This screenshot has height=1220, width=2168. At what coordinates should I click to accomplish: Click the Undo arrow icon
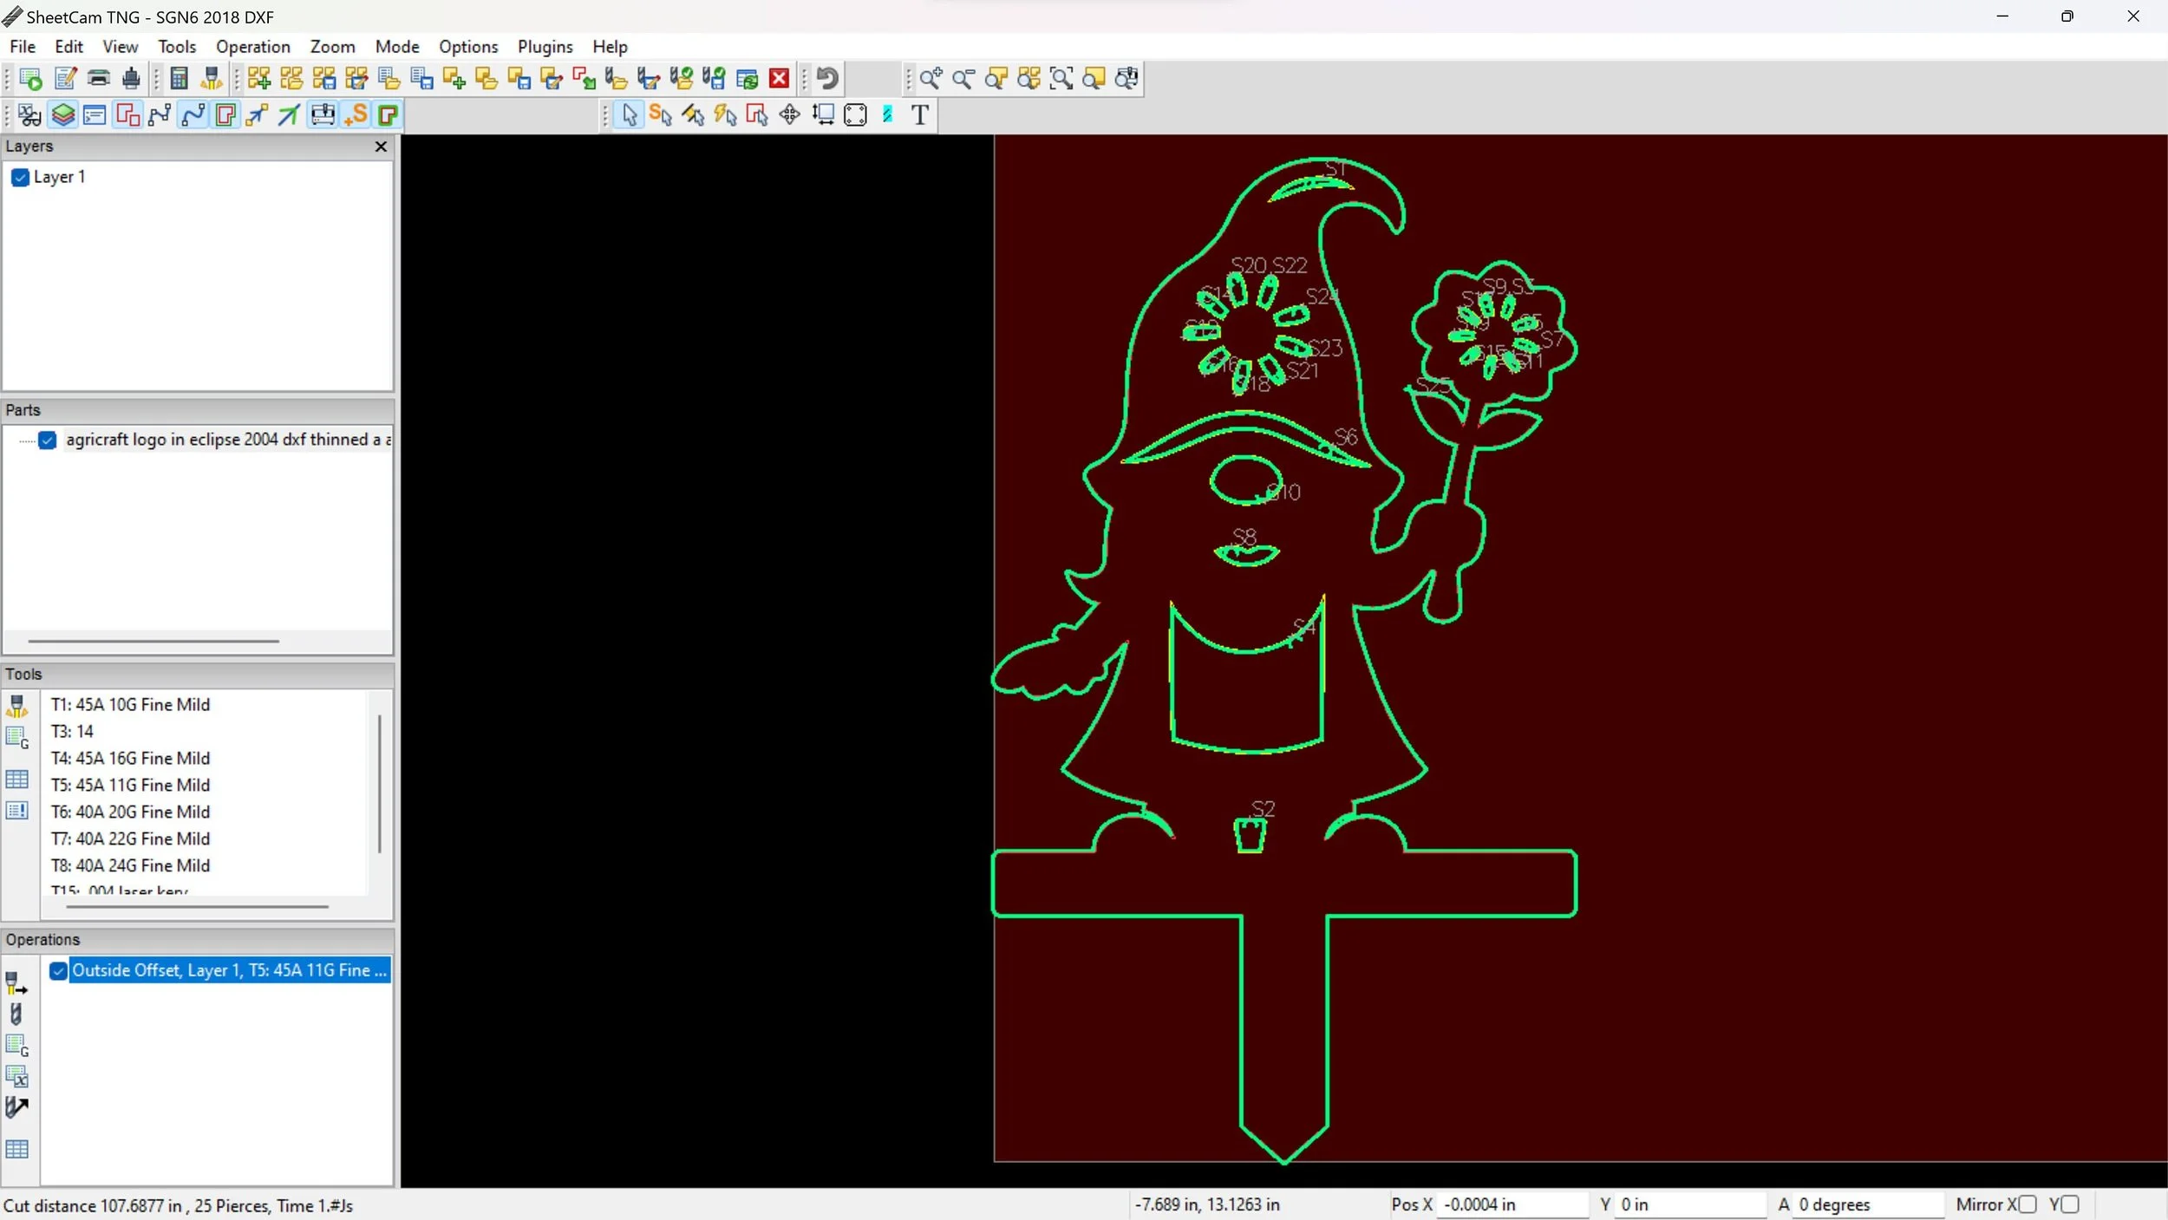point(827,79)
